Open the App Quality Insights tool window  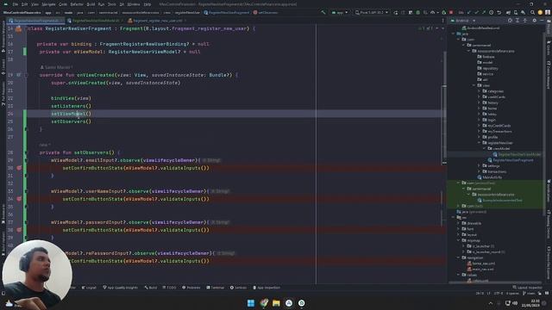121,288
